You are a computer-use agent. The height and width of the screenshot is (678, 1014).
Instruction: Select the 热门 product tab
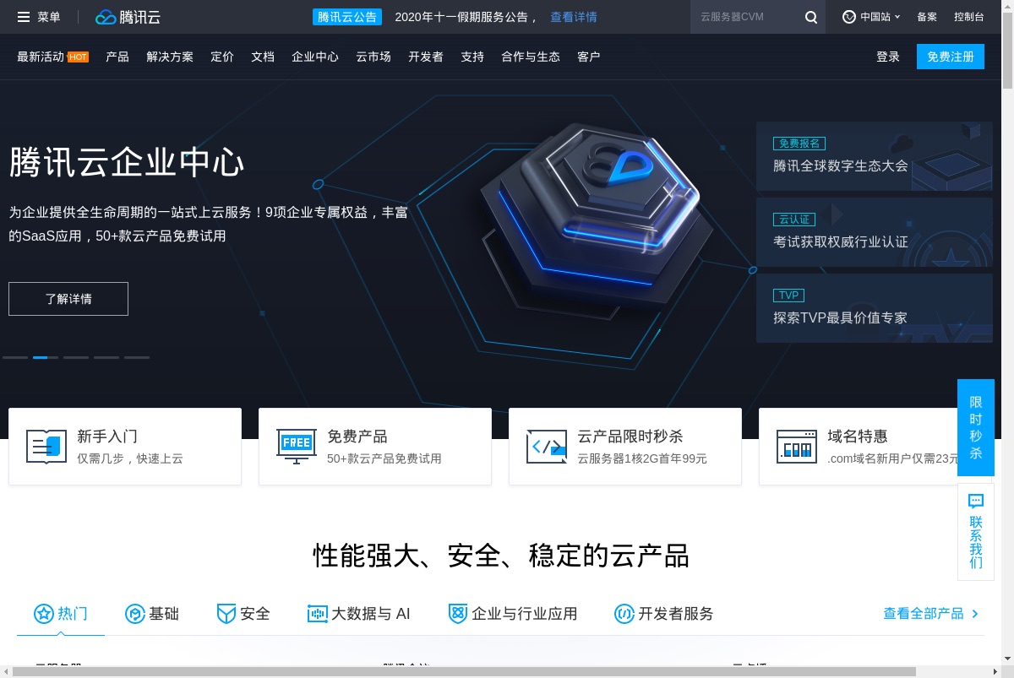pos(61,614)
